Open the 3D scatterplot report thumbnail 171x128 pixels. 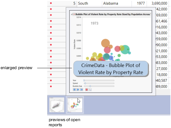[57, 105]
